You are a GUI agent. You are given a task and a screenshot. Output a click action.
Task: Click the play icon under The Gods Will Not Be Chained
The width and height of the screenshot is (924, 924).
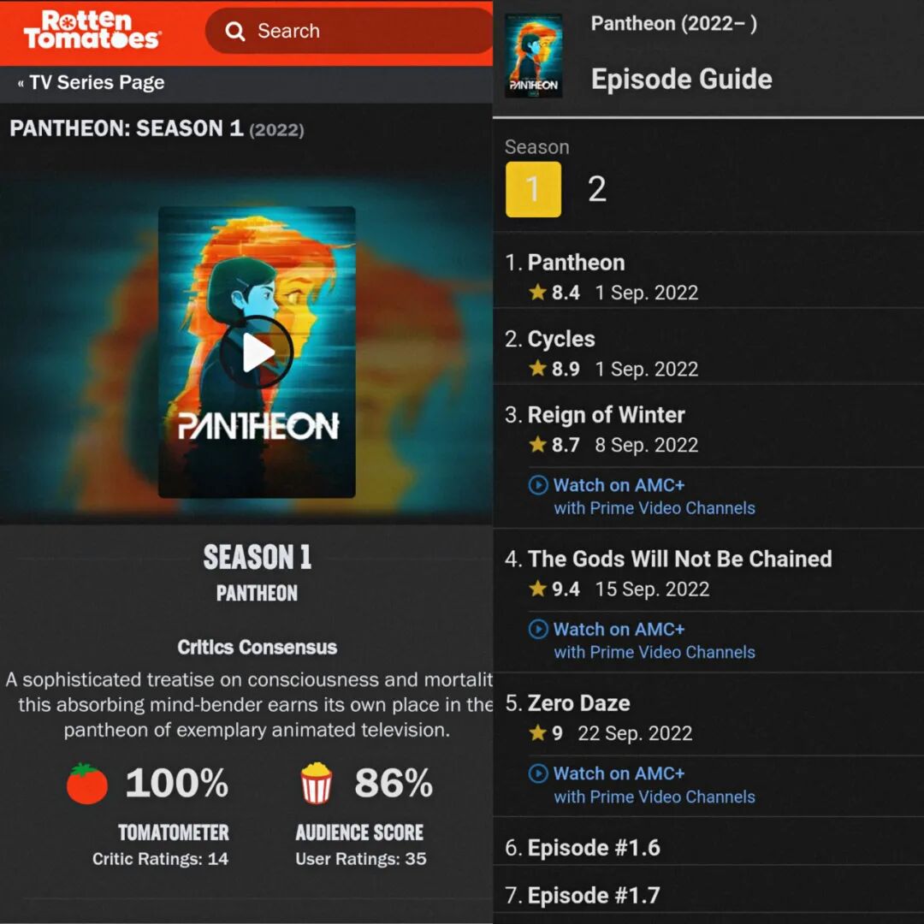coord(537,630)
